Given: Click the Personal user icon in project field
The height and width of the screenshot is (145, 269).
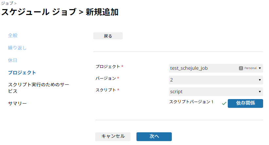Looking at the screenshot, I should click(241, 68).
